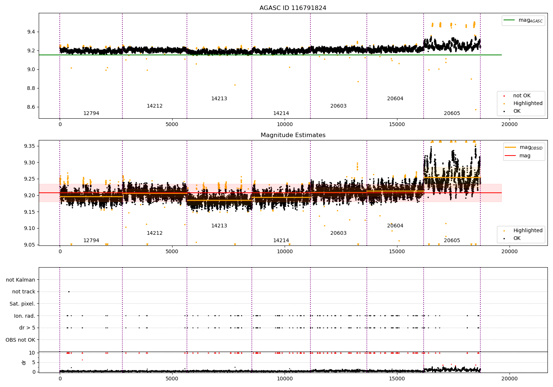Screen dimensions: 553x387
Task: Select the 'not OK' legend entry in top plot
Action: [522, 96]
